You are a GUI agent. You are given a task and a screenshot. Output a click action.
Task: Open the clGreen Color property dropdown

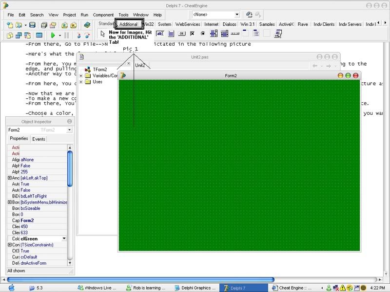click(64, 238)
